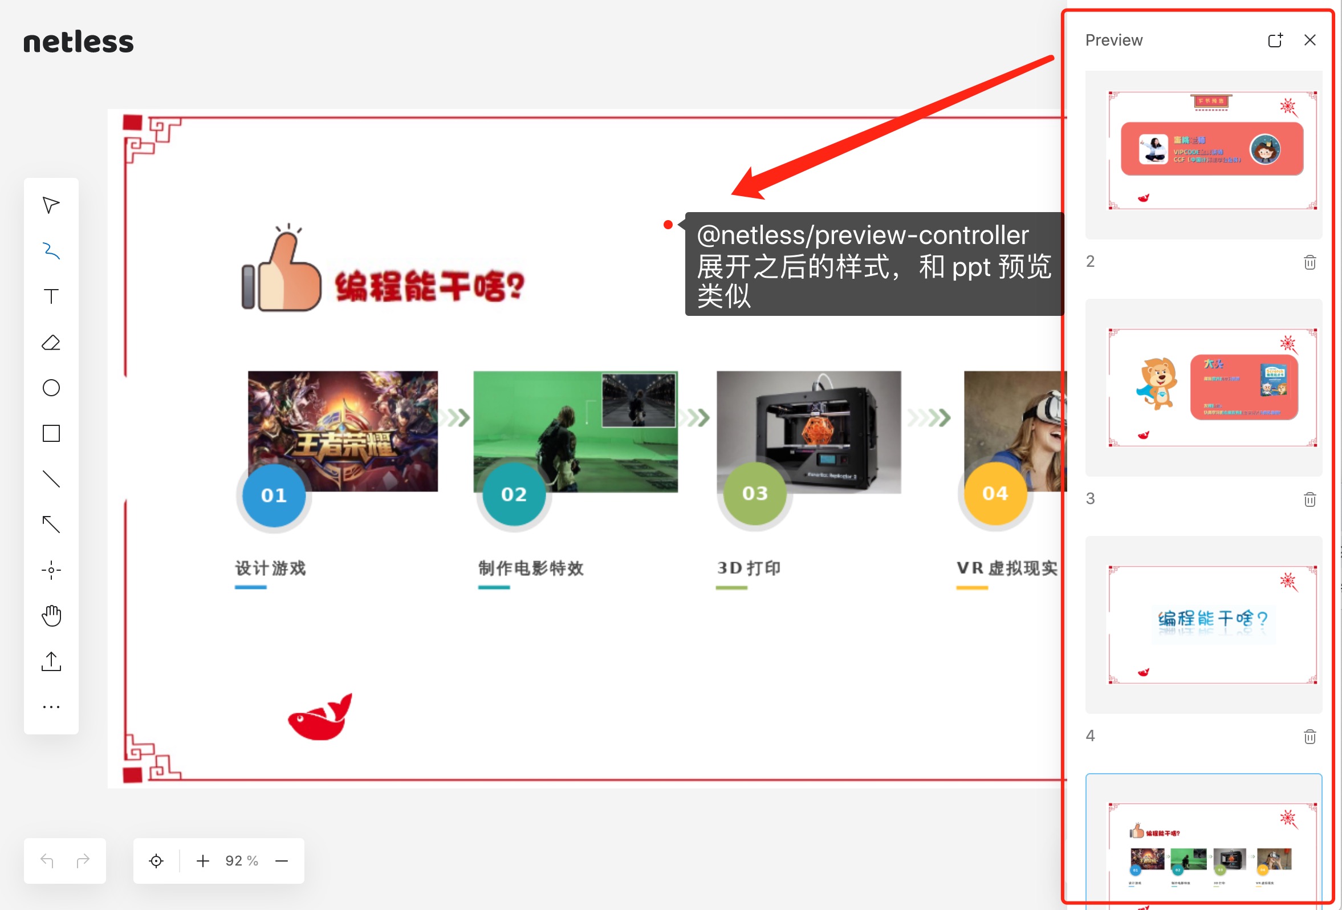
Task: Click the Redo arrow button
Action: (x=83, y=861)
